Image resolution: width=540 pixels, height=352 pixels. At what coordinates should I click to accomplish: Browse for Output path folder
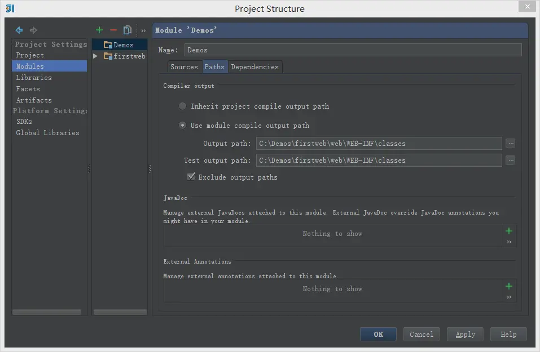[x=511, y=144]
